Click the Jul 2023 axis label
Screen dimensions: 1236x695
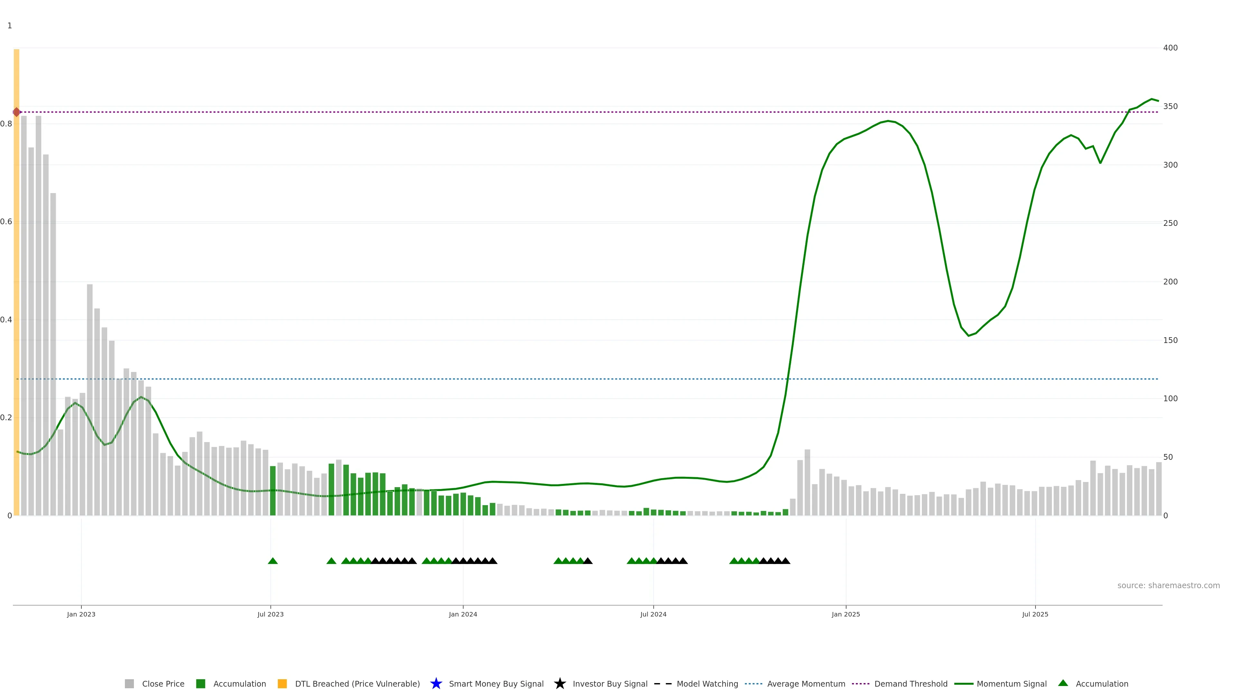pos(270,615)
